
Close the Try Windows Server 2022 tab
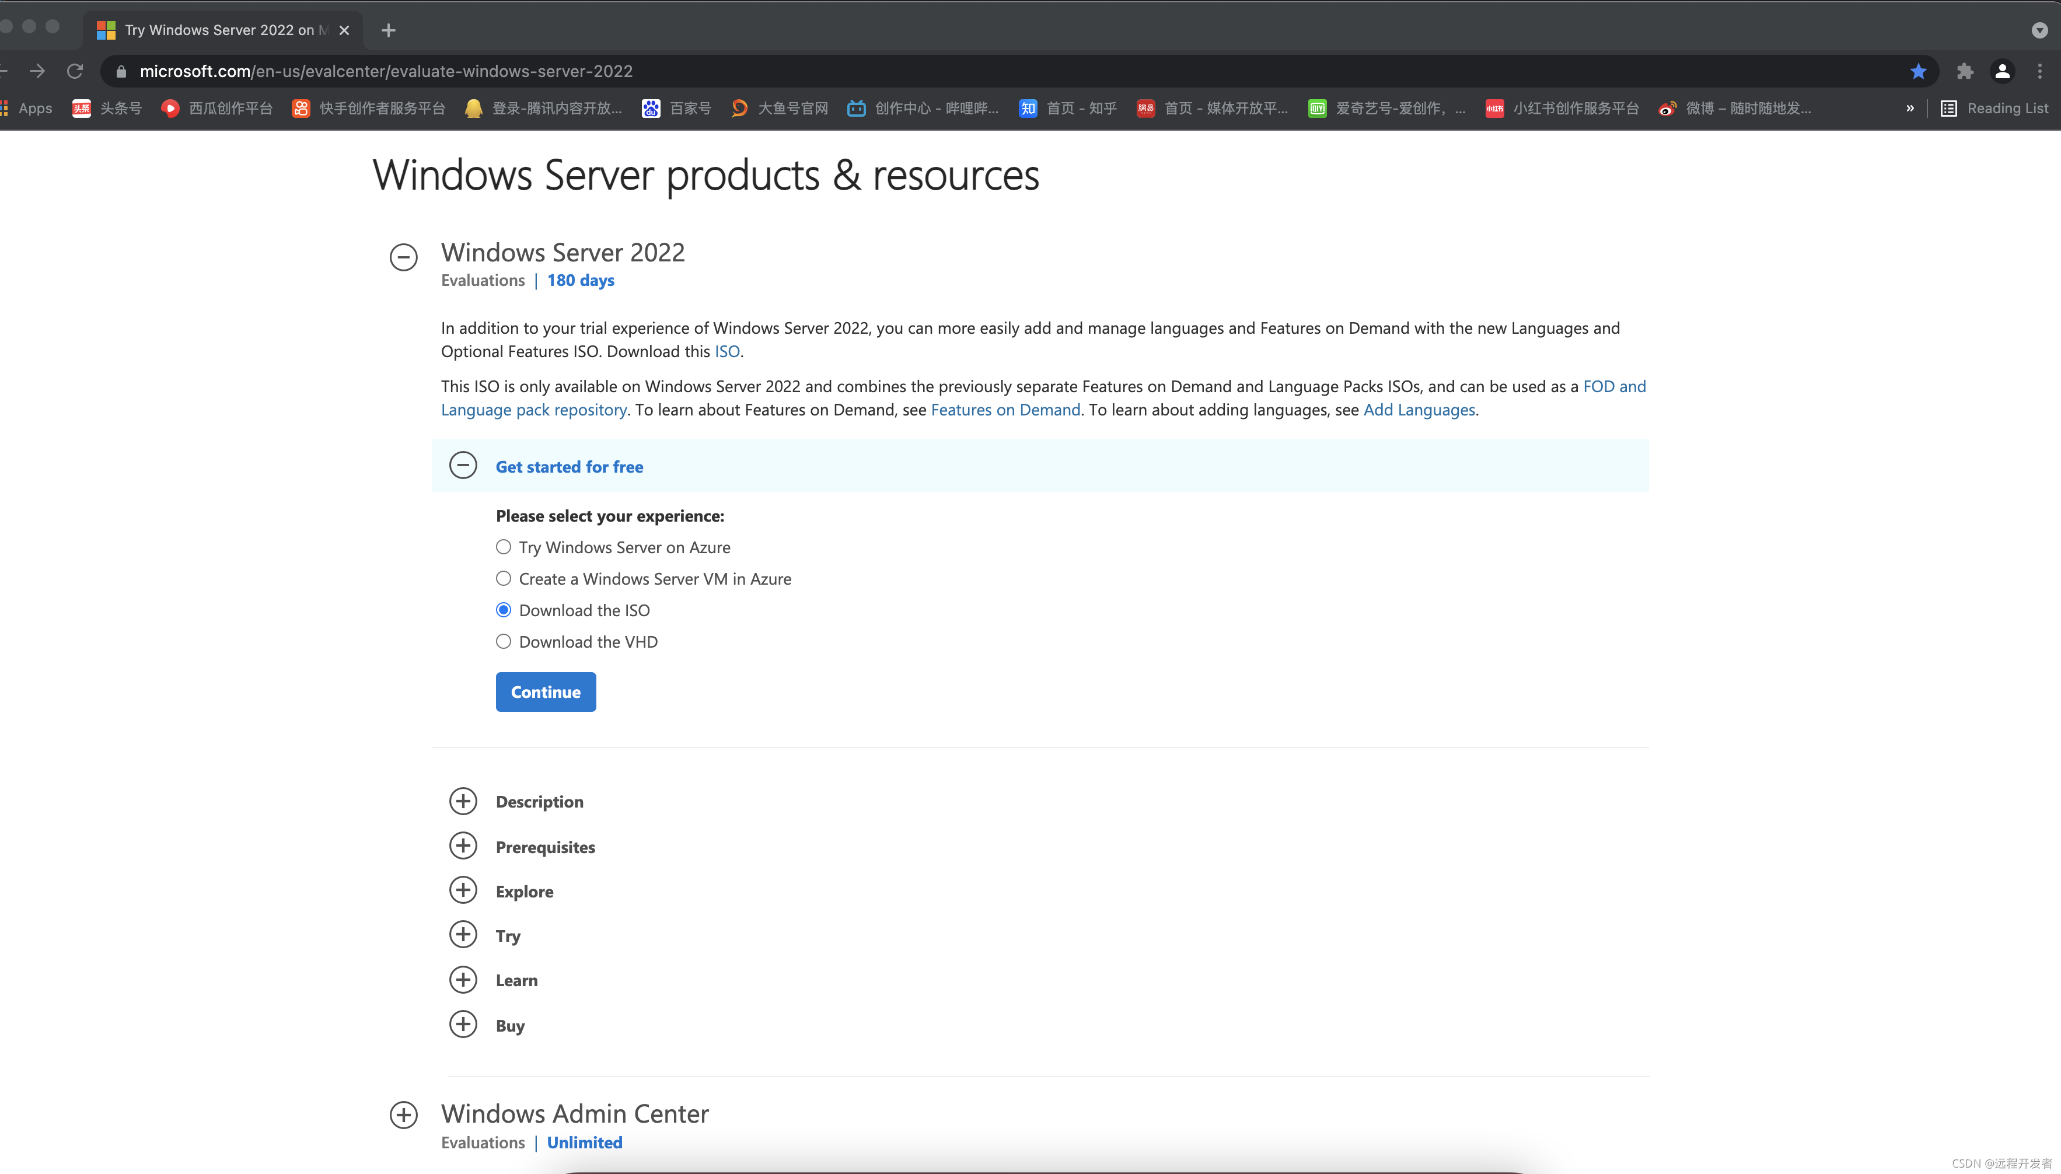coord(344,30)
